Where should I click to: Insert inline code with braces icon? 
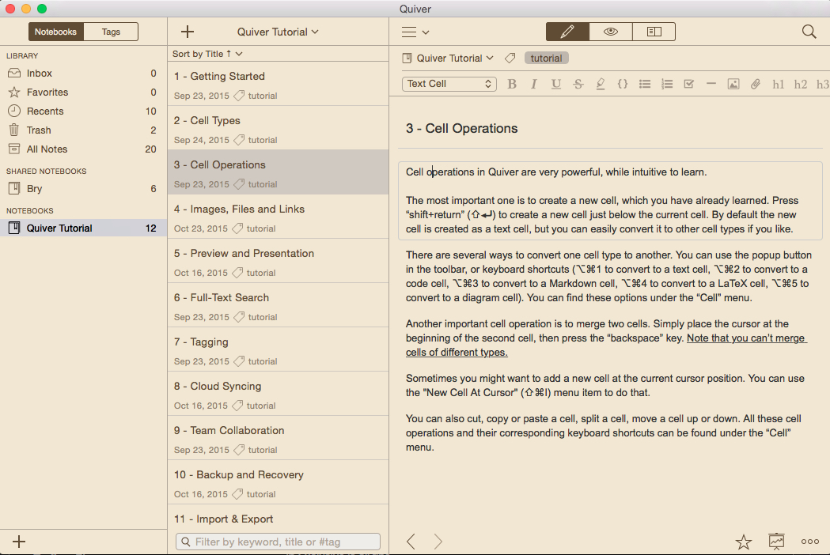623,84
